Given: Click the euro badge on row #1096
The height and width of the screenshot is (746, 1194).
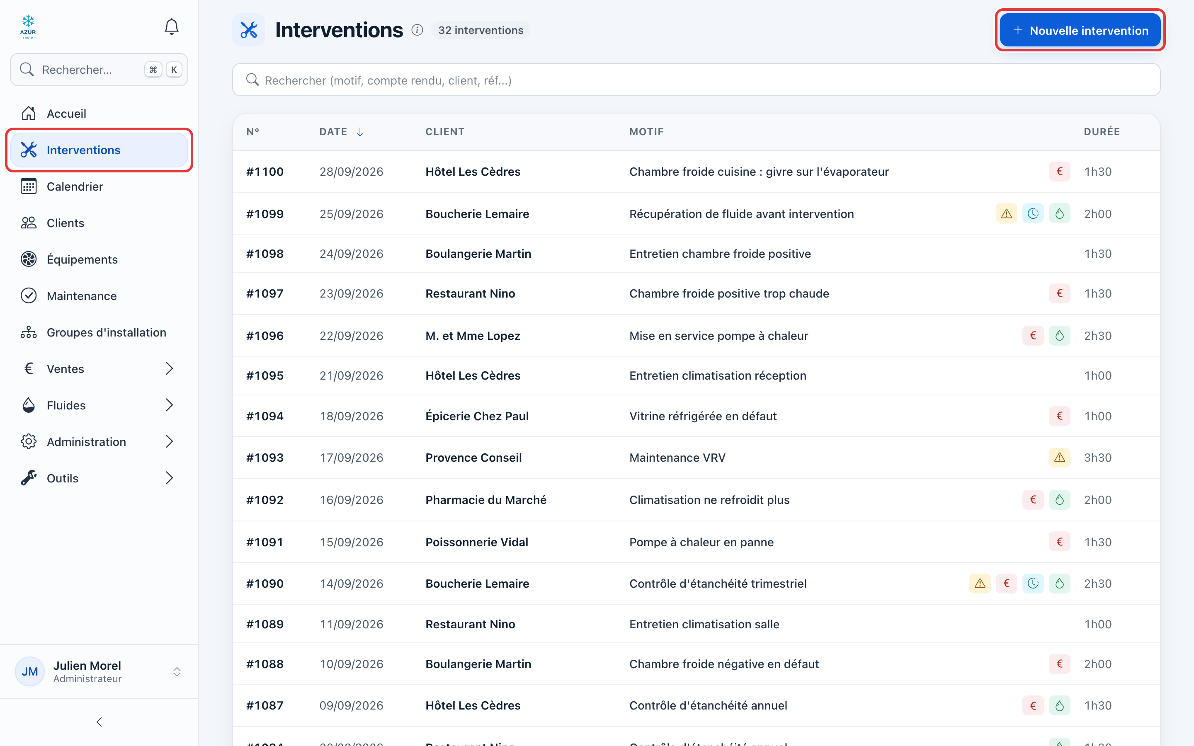Looking at the screenshot, I should tap(1033, 336).
